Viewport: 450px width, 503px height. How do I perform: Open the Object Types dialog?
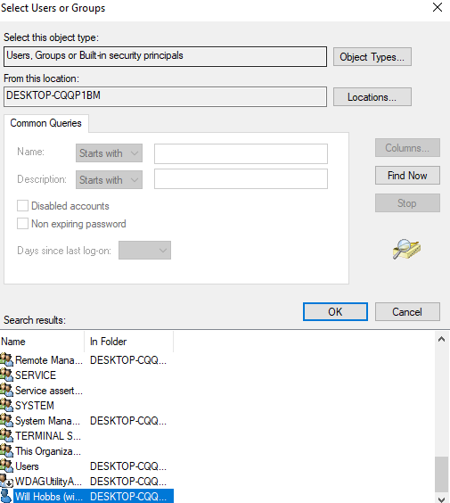point(372,57)
